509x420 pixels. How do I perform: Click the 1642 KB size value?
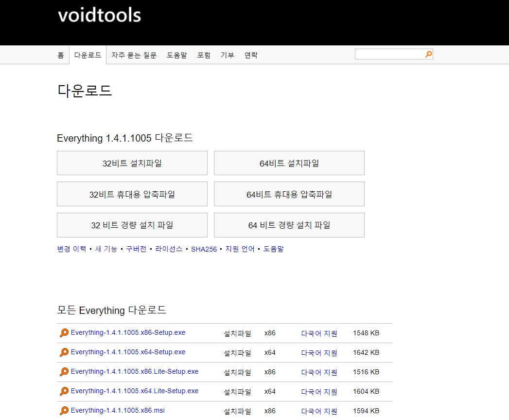pyautogui.click(x=366, y=353)
